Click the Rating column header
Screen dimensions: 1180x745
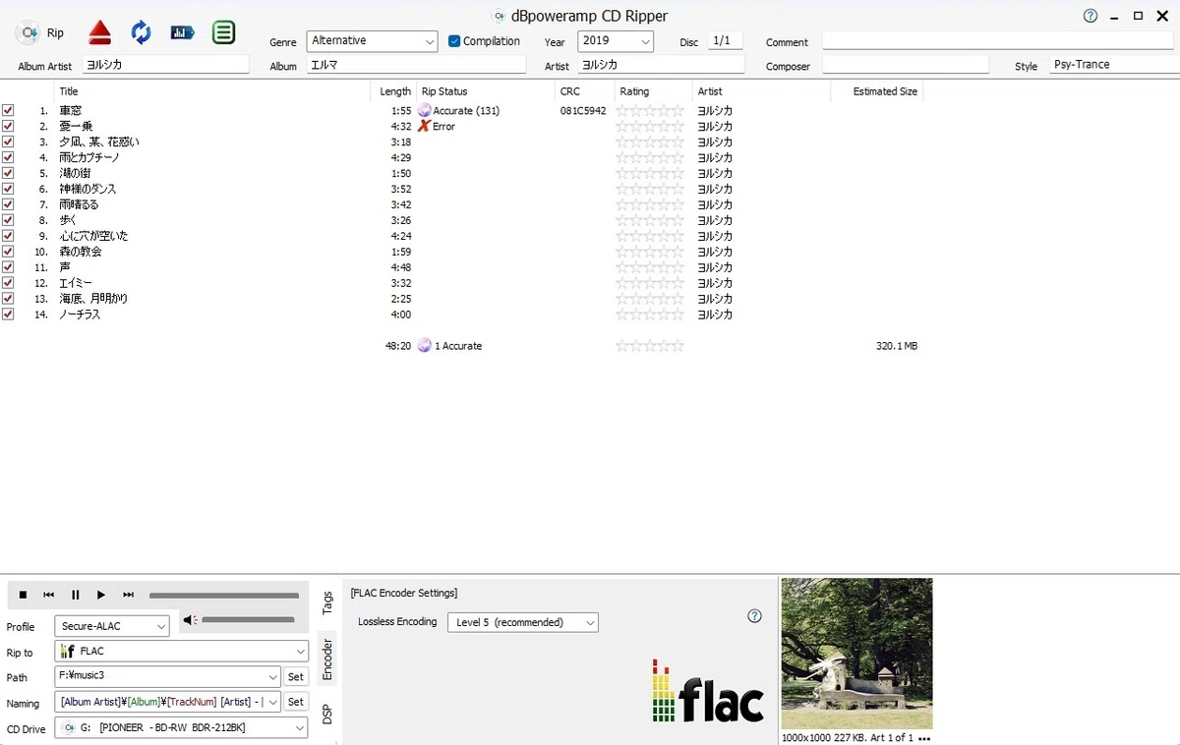click(634, 91)
